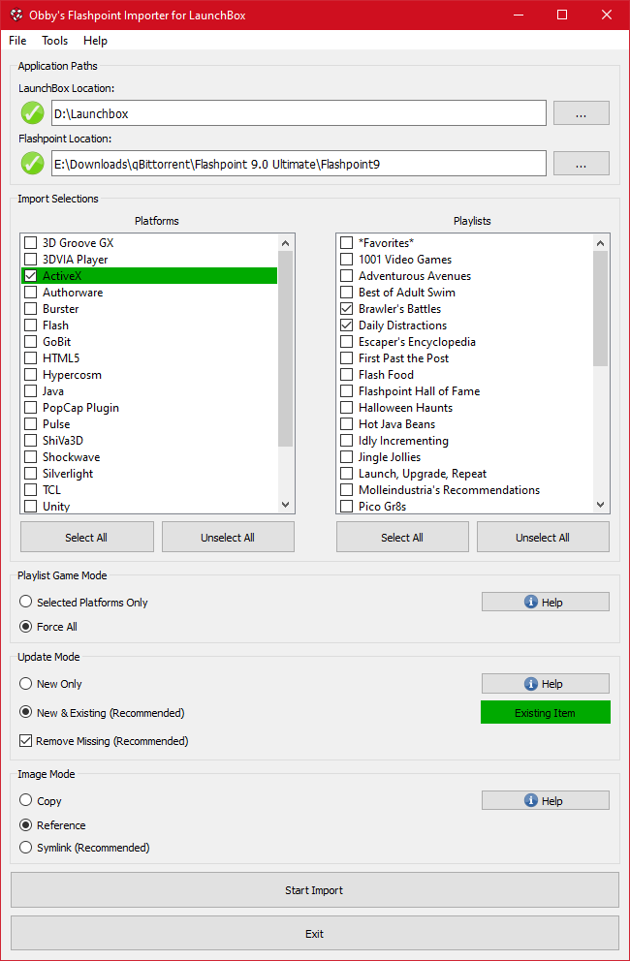Check the 1001 Video Games playlist
The image size is (630, 961).
[x=347, y=260]
